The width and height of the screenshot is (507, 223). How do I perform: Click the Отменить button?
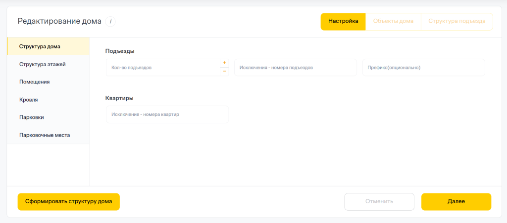[379, 202]
